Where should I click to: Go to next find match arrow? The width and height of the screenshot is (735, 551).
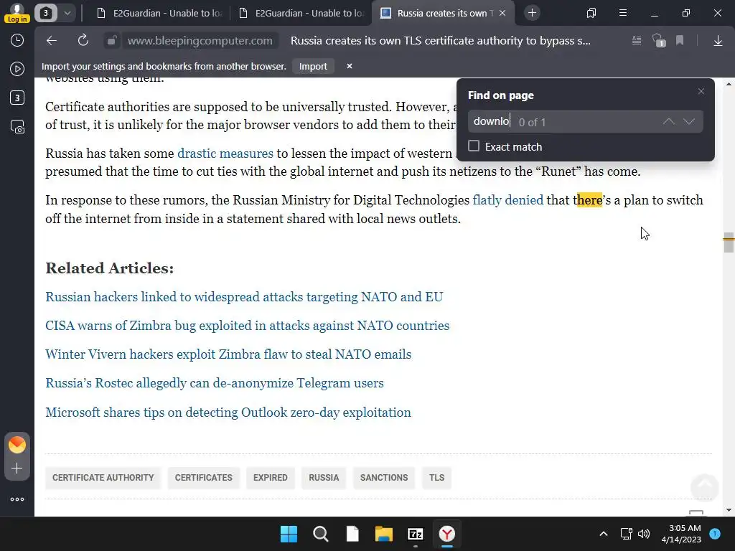coord(689,122)
